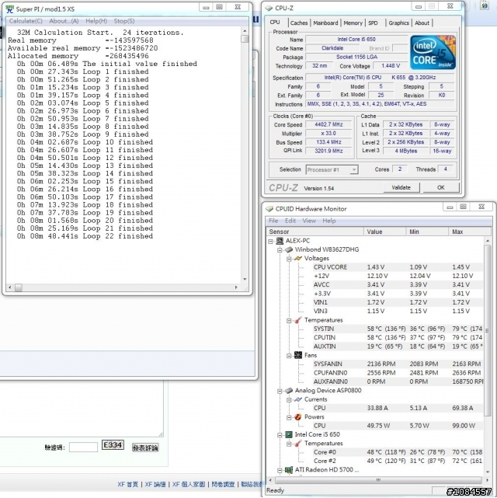Open Hardware Monitor File menu
Viewport: 497px width, 498px height.
point(273,221)
